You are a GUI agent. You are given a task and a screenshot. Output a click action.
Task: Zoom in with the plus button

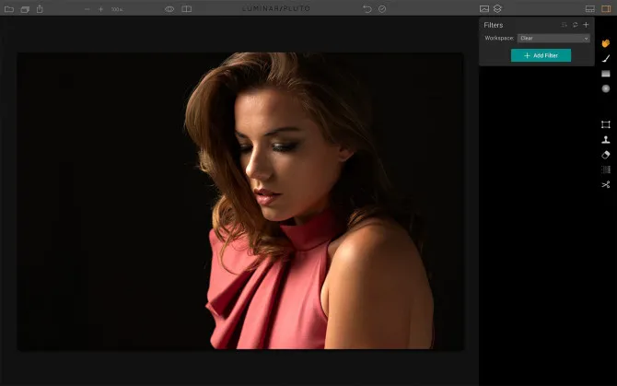pos(101,9)
